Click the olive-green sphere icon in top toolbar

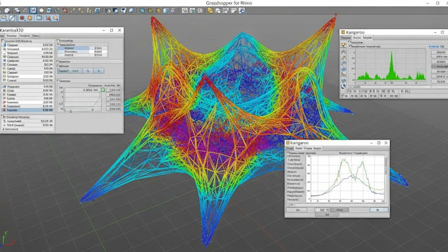point(150,11)
